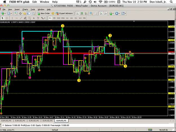Open the Profiles tool

click(9, 14)
